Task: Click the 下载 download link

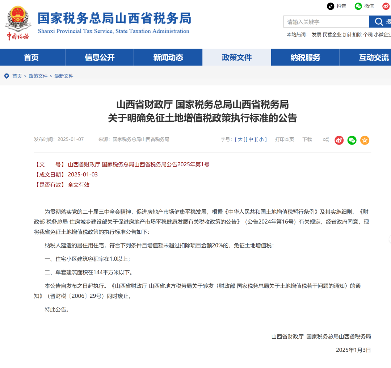Action: click(x=307, y=139)
